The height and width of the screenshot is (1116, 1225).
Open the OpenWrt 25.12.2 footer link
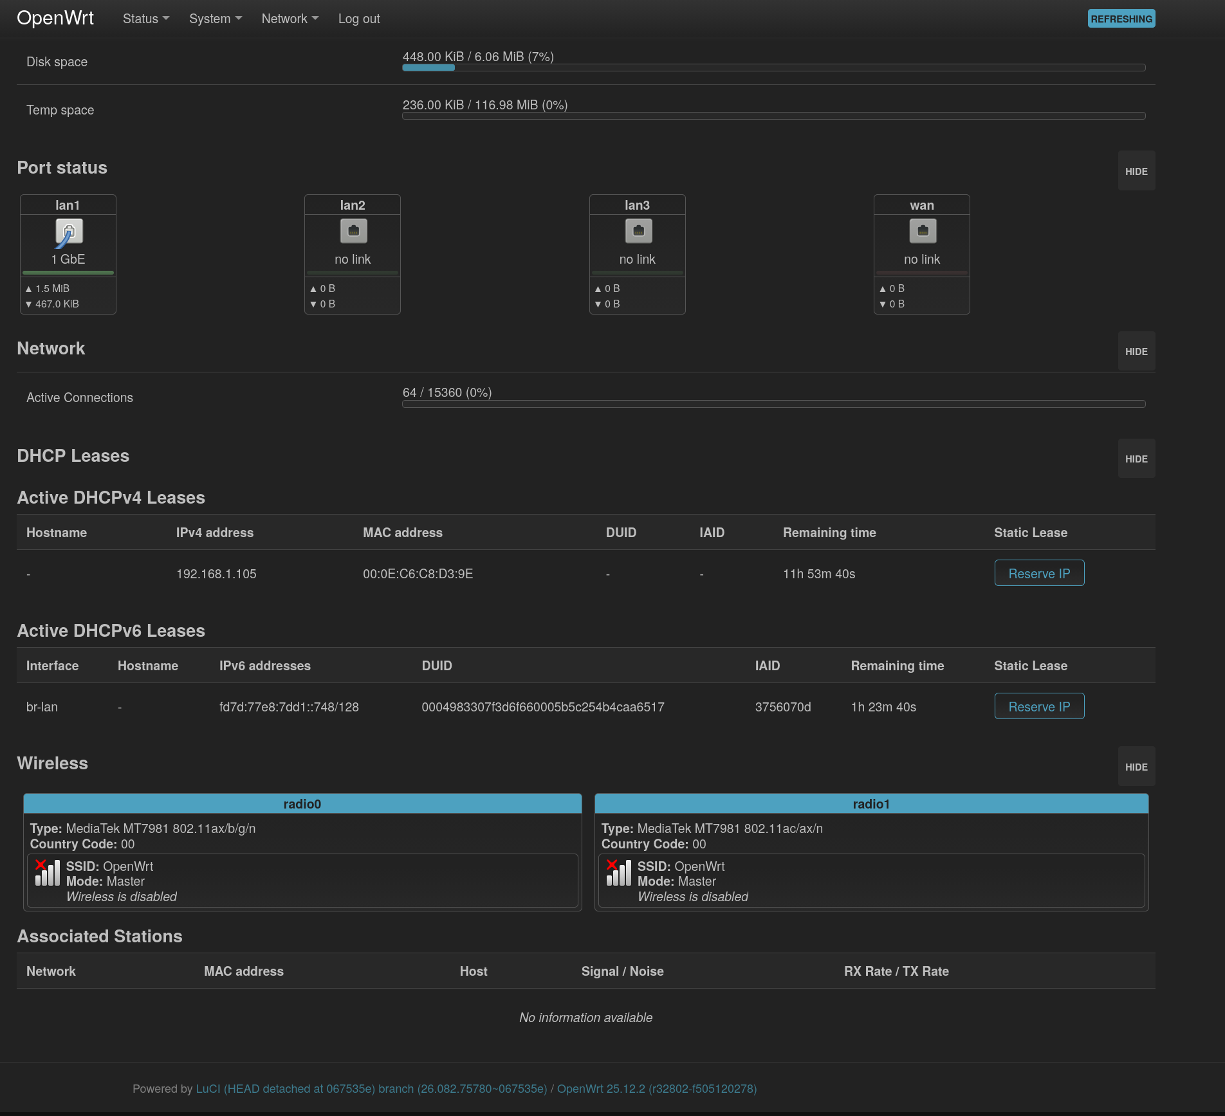[657, 1088]
